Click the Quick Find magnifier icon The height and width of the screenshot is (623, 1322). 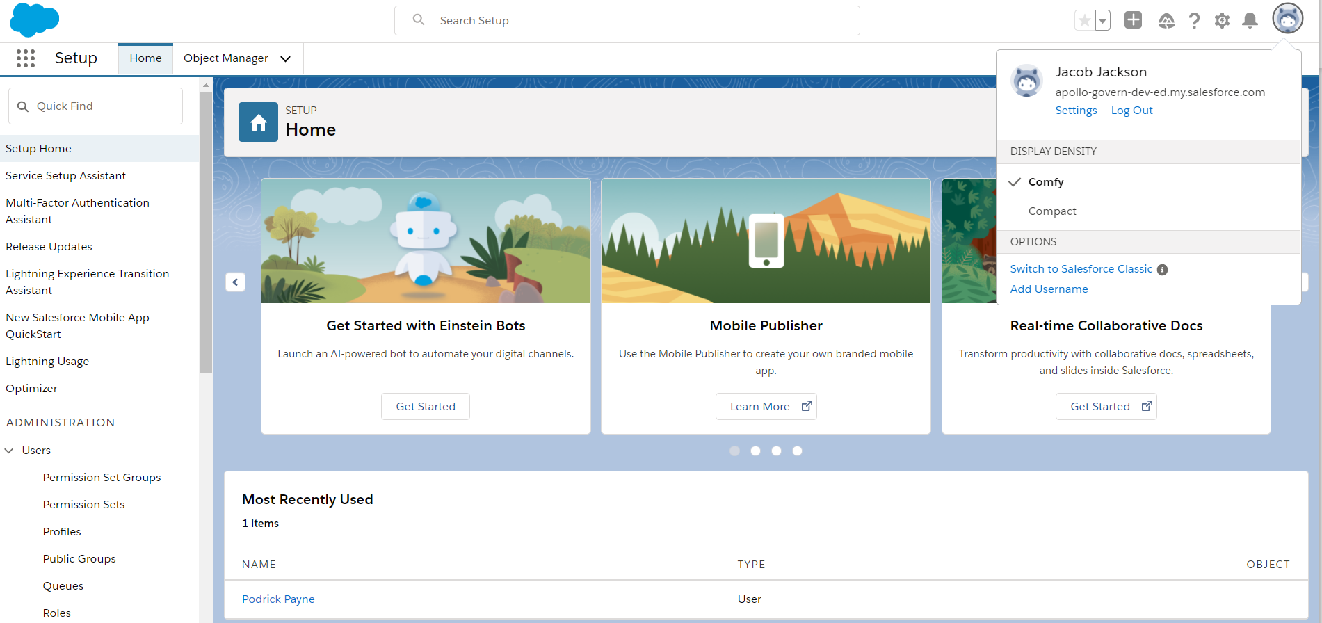(23, 106)
